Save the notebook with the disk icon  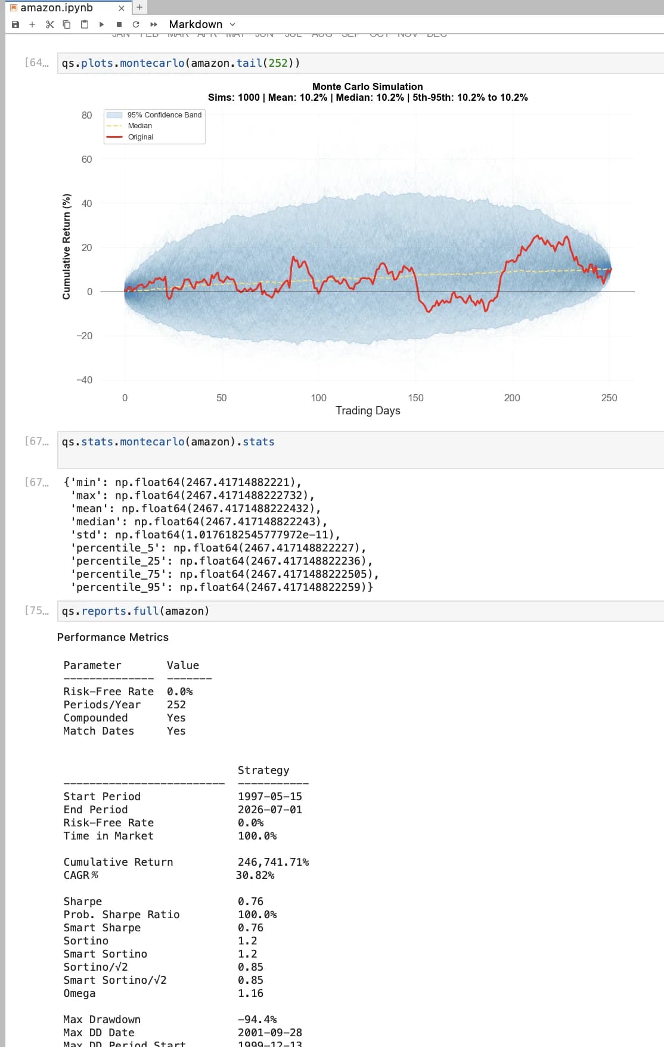[15, 24]
